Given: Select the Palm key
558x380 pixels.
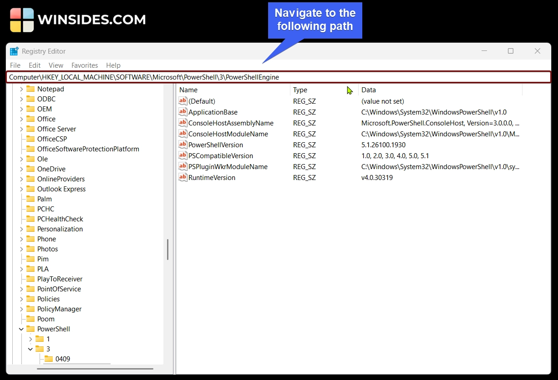Looking at the screenshot, I should pyautogui.click(x=45, y=199).
